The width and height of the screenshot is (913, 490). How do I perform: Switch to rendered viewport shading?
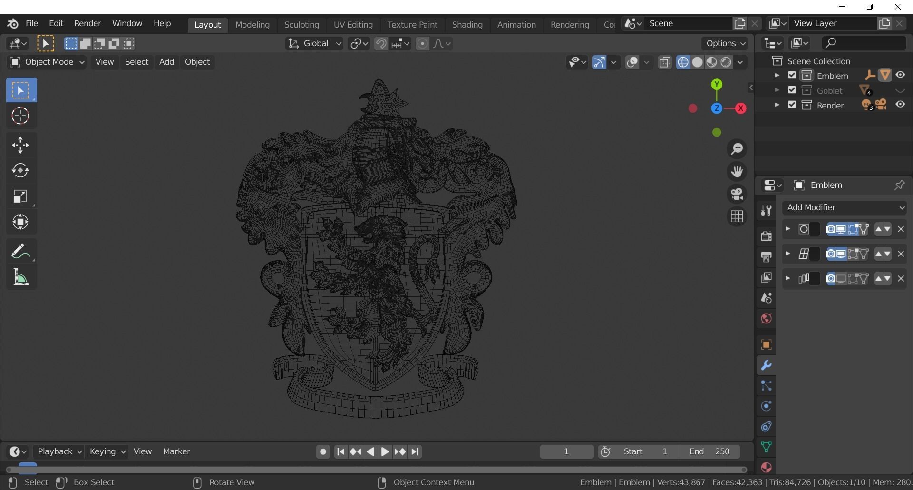tap(726, 62)
